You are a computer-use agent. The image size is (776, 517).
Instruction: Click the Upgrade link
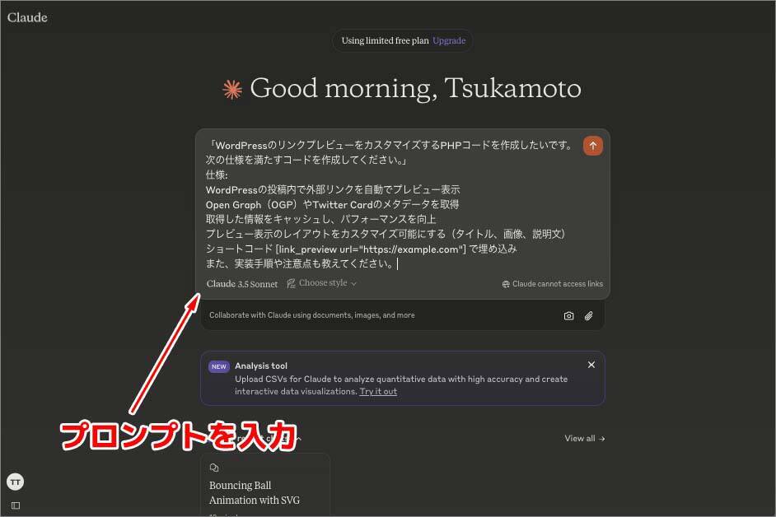tap(449, 40)
